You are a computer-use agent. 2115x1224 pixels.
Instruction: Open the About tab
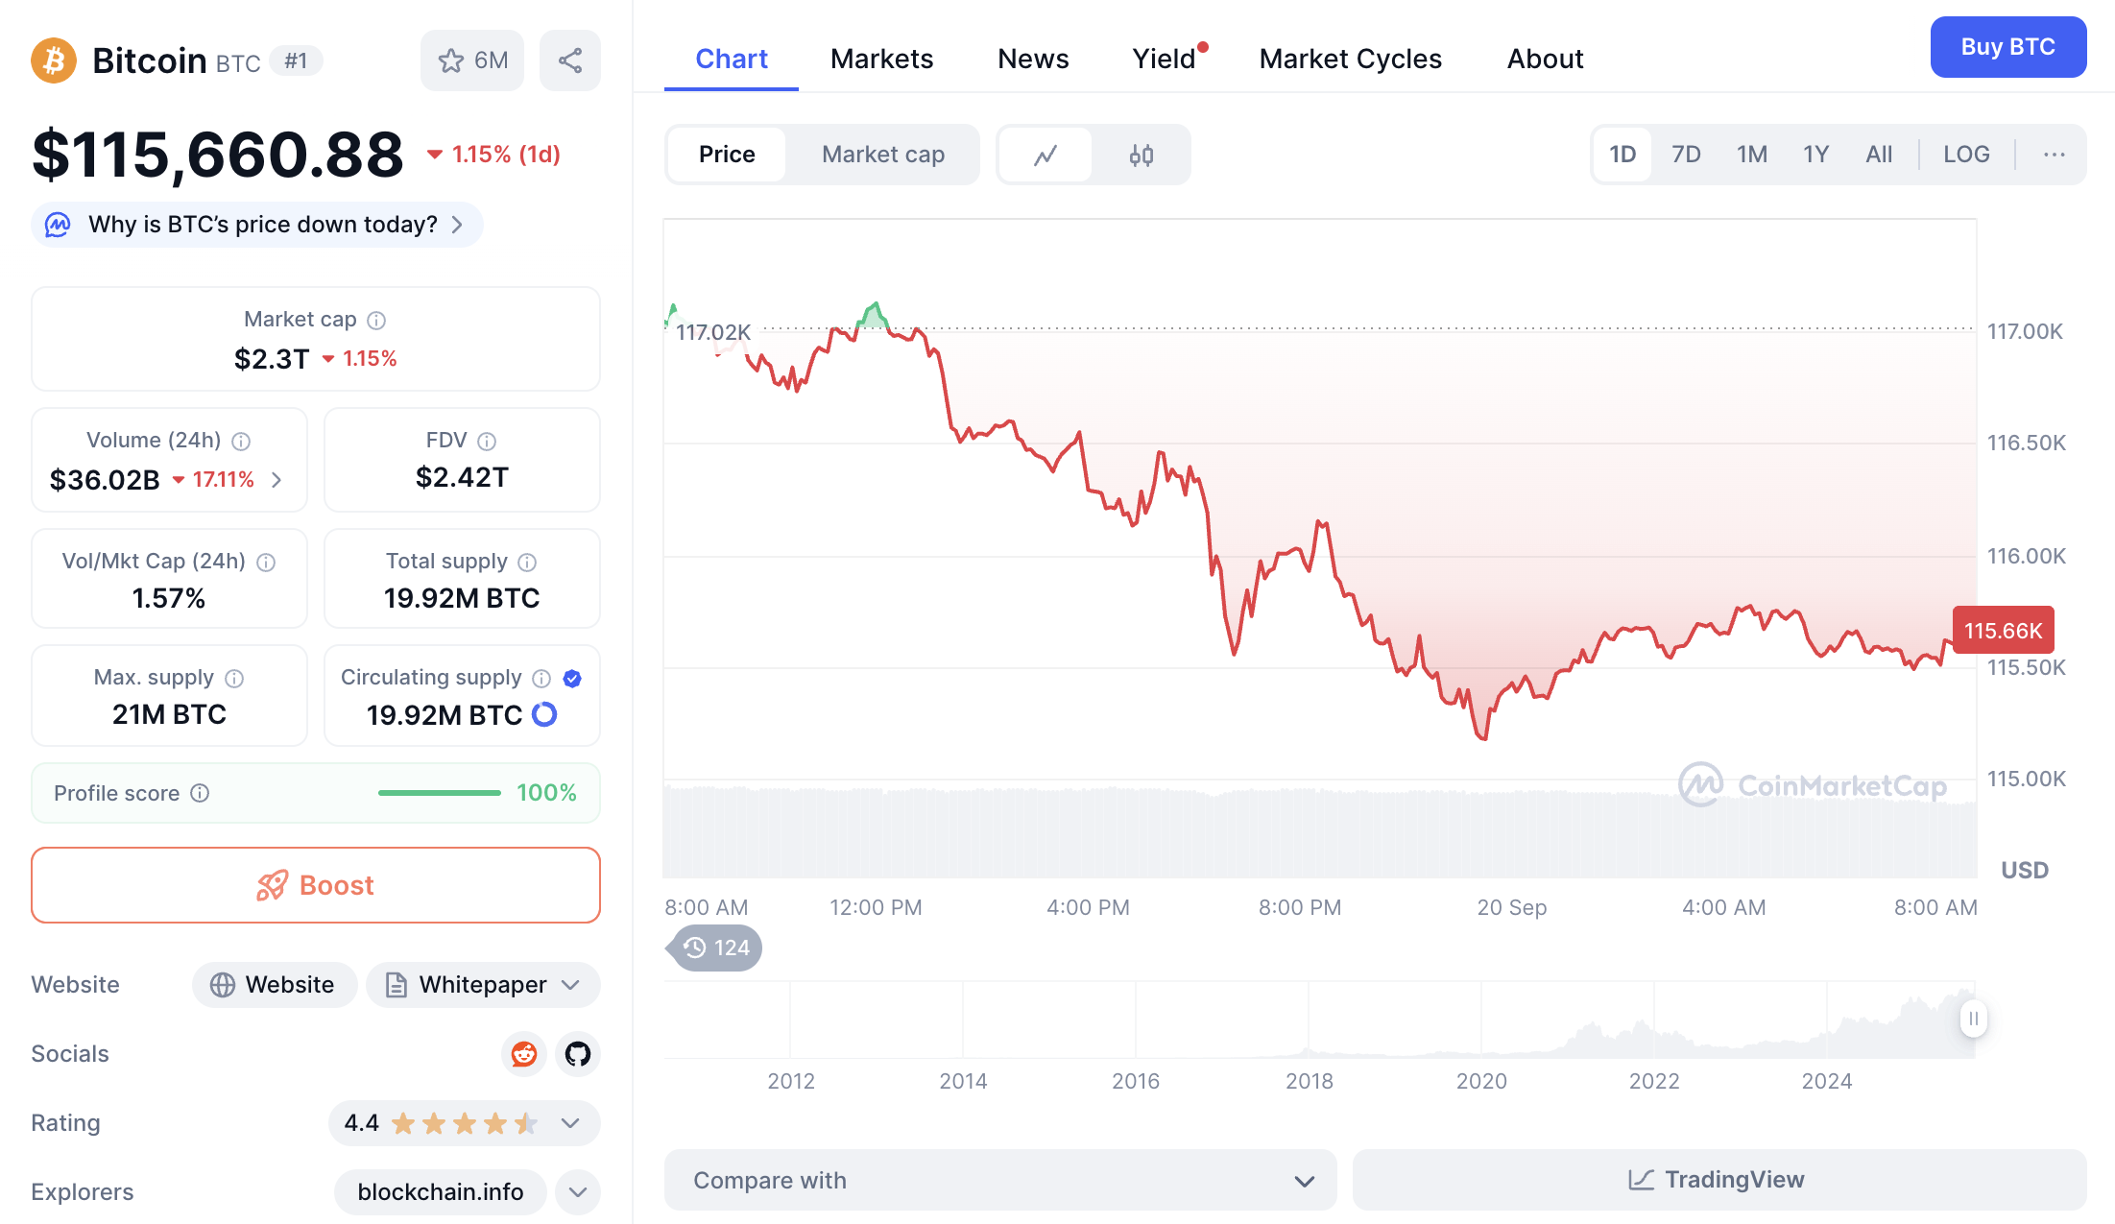tap(1545, 60)
